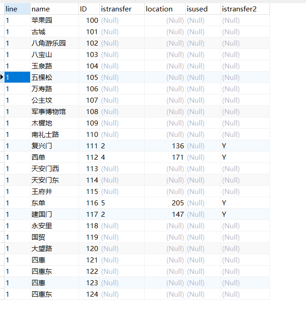
Task: Sort by the line column header
Action: 17,9
